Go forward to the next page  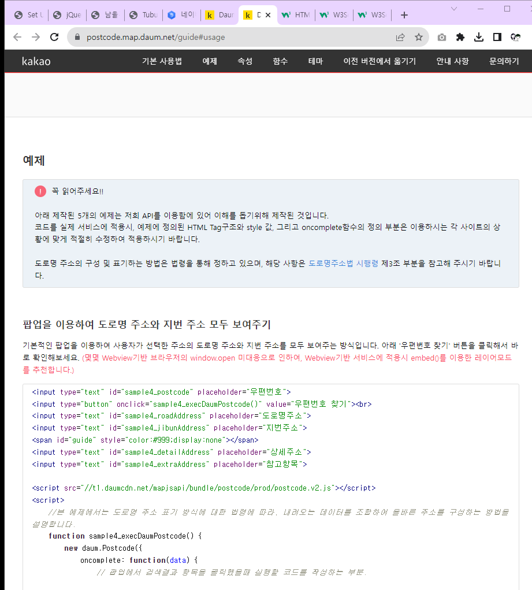36,37
